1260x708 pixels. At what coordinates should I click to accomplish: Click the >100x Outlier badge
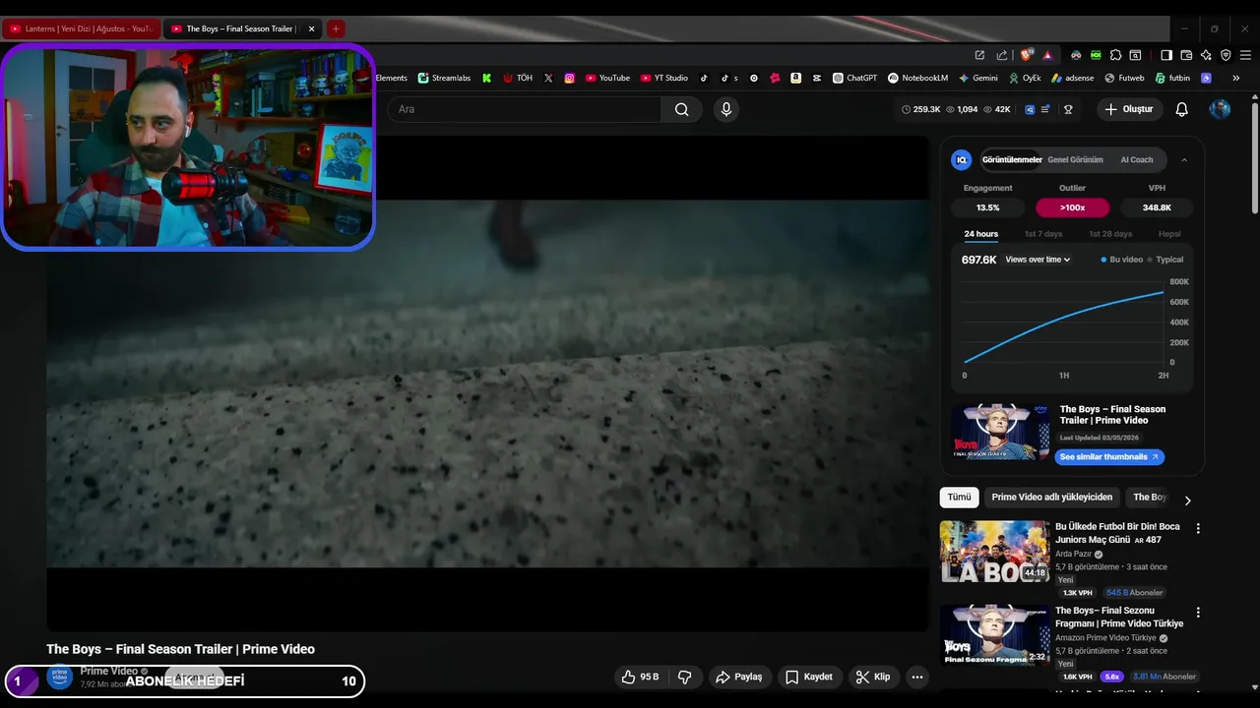tap(1072, 207)
